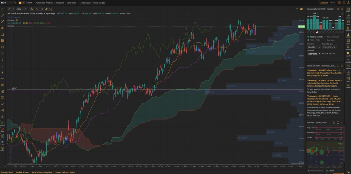Select the rectangle drawing tool

coord(3,34)
